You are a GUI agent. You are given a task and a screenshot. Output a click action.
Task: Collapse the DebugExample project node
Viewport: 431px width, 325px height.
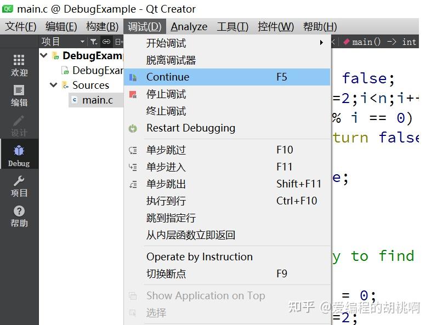pyautogui.click(x=44, y=55)
